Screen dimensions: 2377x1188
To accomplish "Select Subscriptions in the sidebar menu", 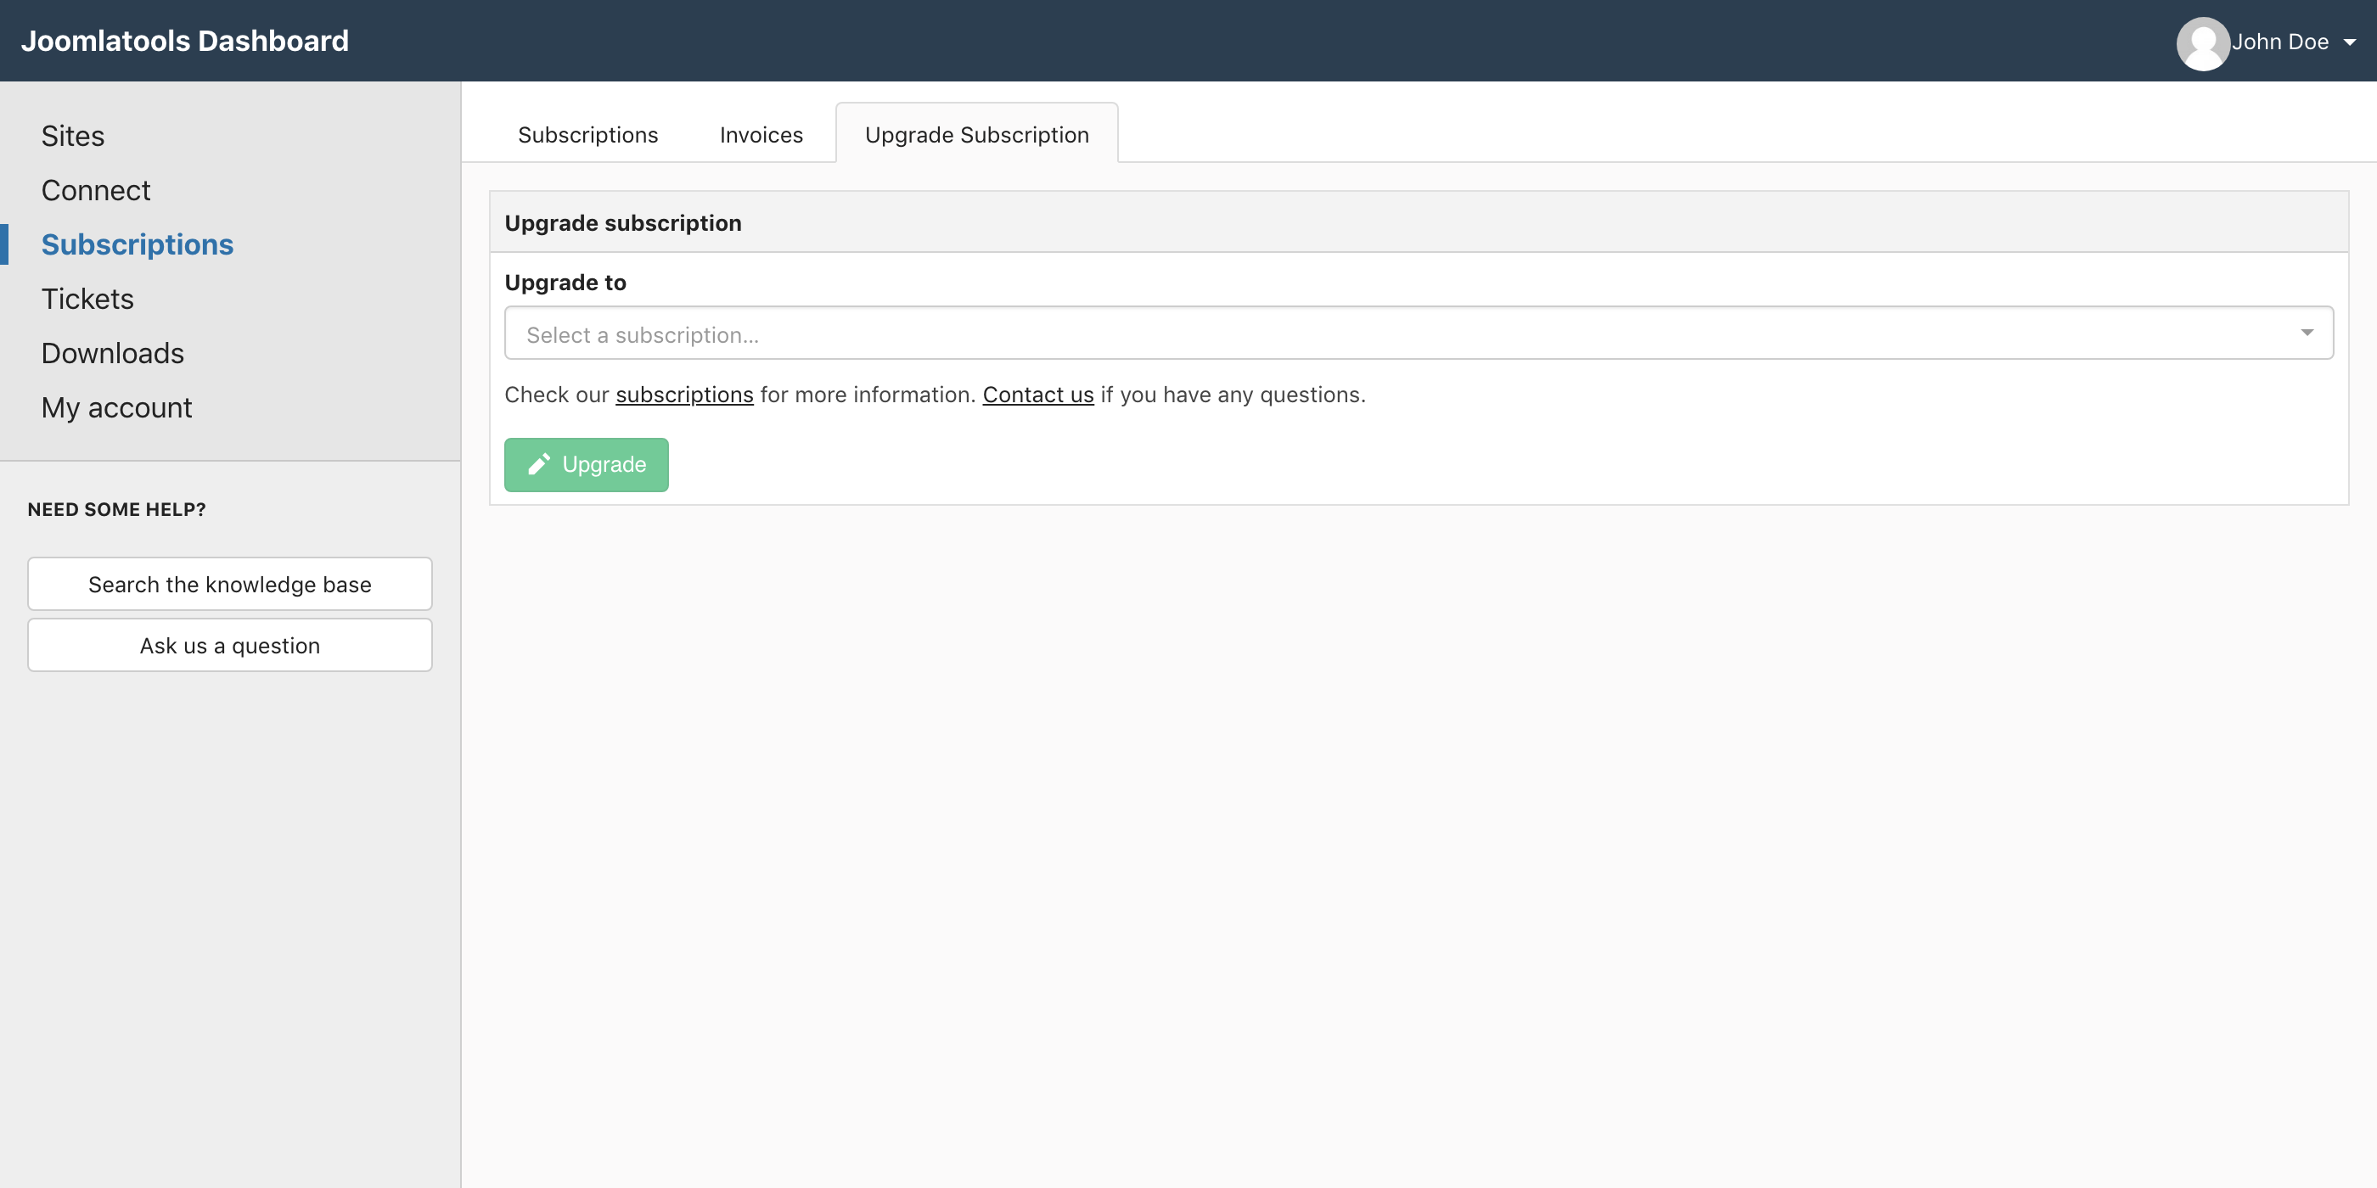I will (x=137, y=244).
